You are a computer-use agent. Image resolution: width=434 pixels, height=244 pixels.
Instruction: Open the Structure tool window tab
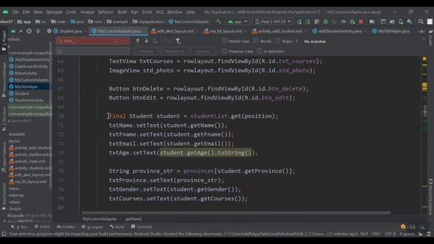(x=3, y=119)
